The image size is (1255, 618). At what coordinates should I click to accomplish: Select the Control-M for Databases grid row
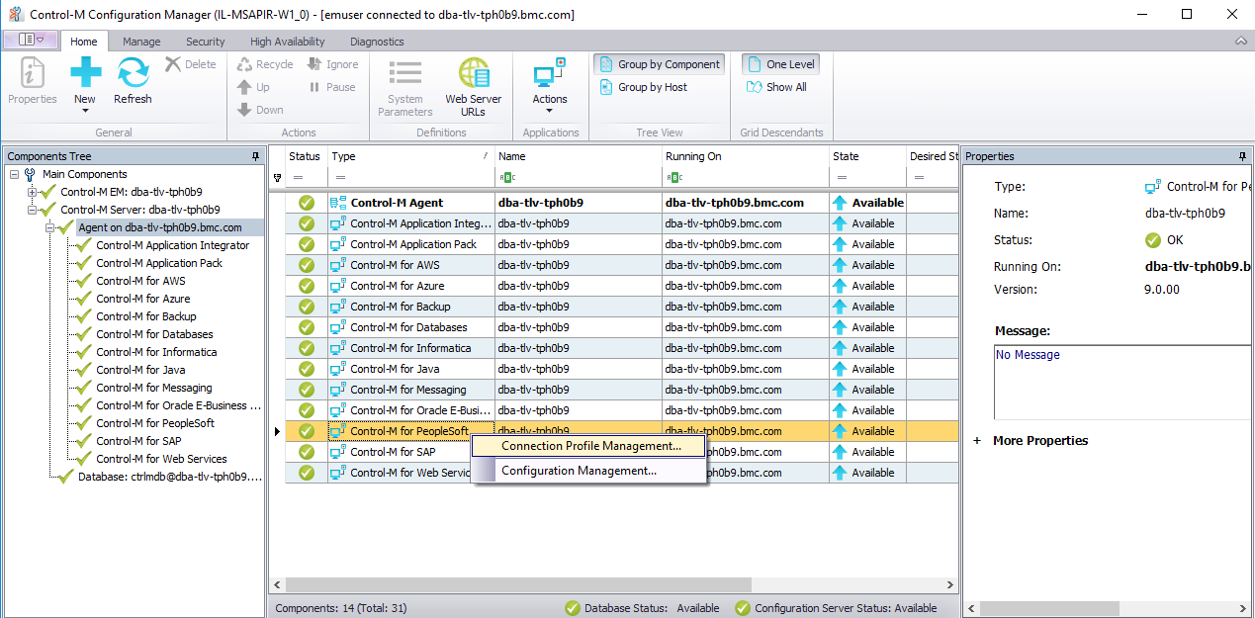click(622, 327)
